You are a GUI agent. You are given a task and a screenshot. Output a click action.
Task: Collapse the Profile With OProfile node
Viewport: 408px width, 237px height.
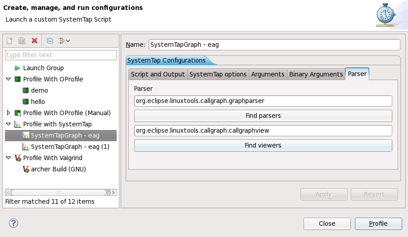click(9, 79)
